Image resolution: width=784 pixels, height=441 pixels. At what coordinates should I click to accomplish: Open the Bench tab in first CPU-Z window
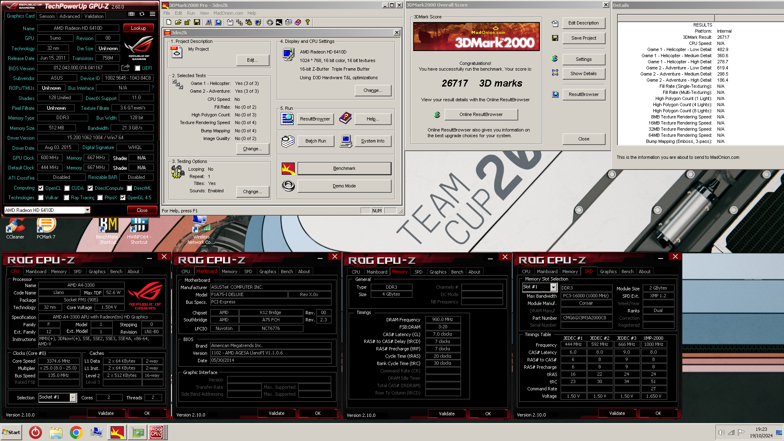116,272
